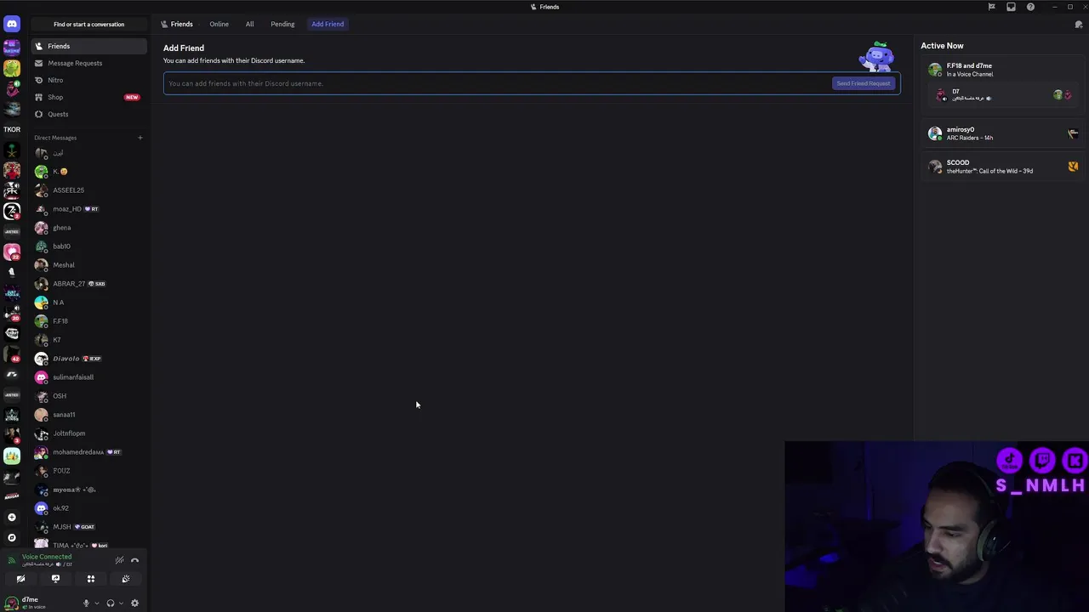
Task: Open the Inbox icon in title bar
Action: 1011,7
